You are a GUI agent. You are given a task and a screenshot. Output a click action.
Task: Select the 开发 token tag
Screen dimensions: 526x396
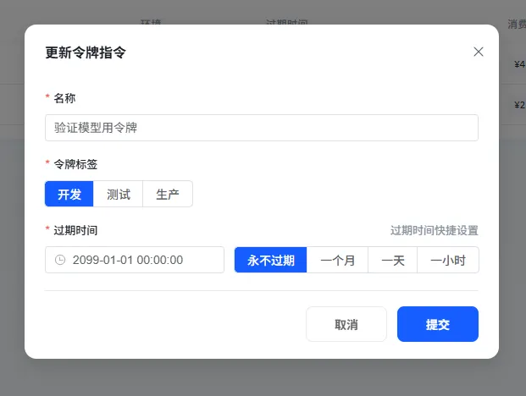coord(69,194)
